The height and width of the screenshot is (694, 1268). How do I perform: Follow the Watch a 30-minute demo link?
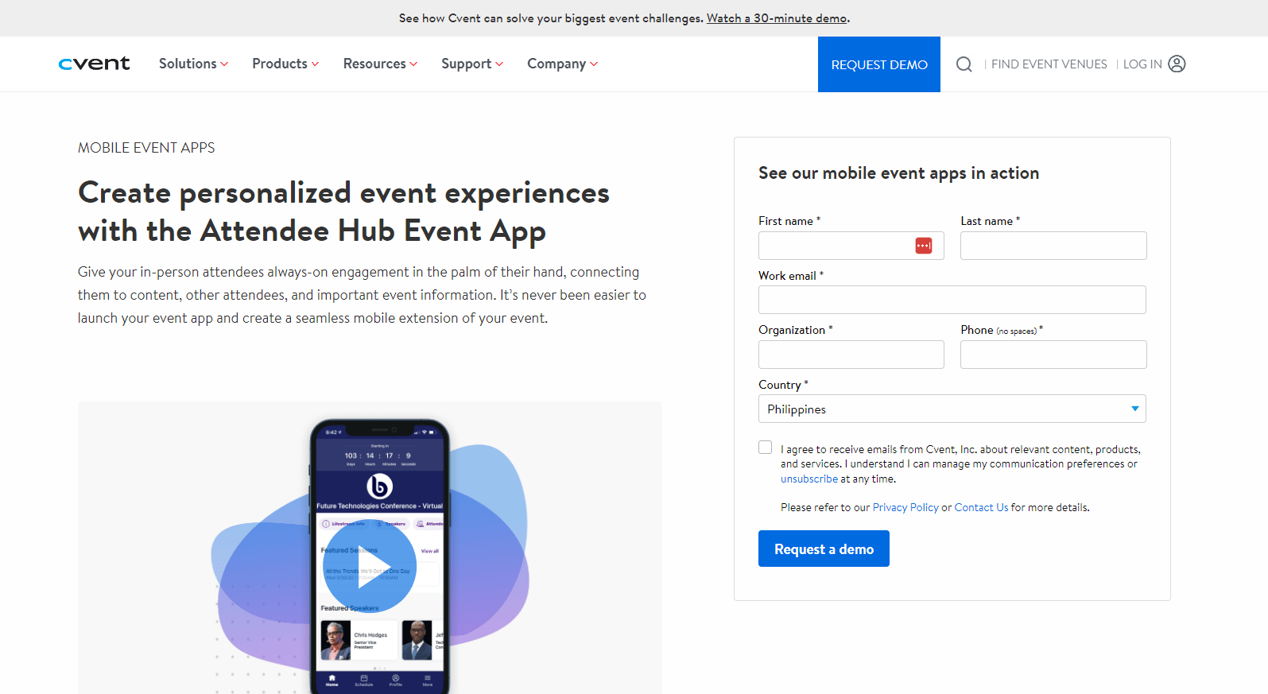(777, 18)
